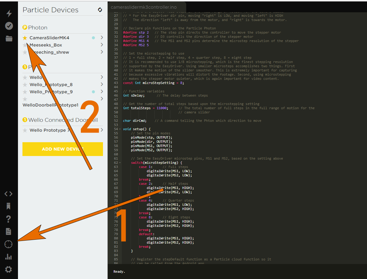Select the Wello_Prototype_9 device name
Screen dimensions: 367x279
click(51, 92)
